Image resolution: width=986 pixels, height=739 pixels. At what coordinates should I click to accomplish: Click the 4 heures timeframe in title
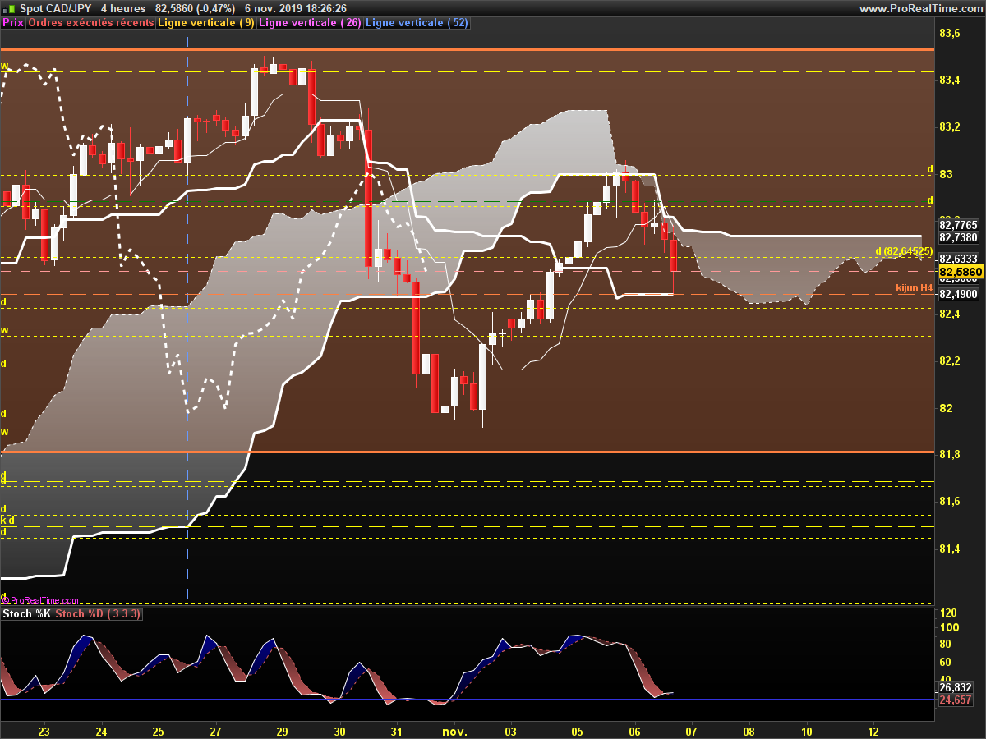[x=123, y=8]
